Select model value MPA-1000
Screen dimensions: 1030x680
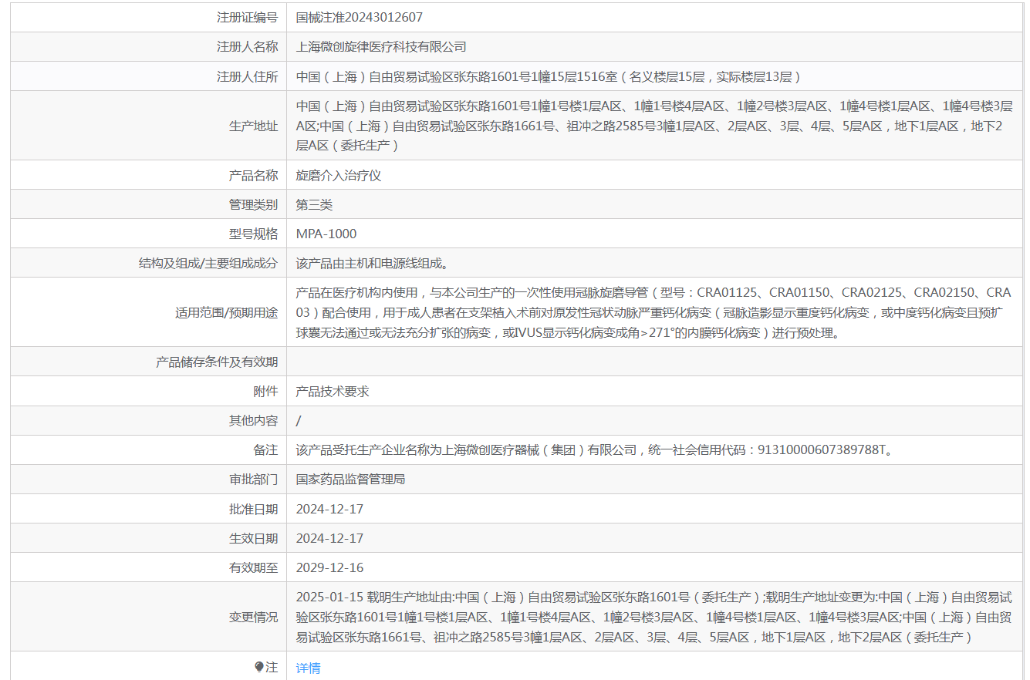point(326,234)
